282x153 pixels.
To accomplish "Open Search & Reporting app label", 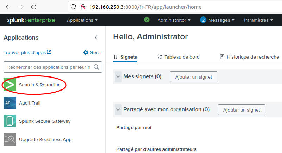I will coord(40,85).
